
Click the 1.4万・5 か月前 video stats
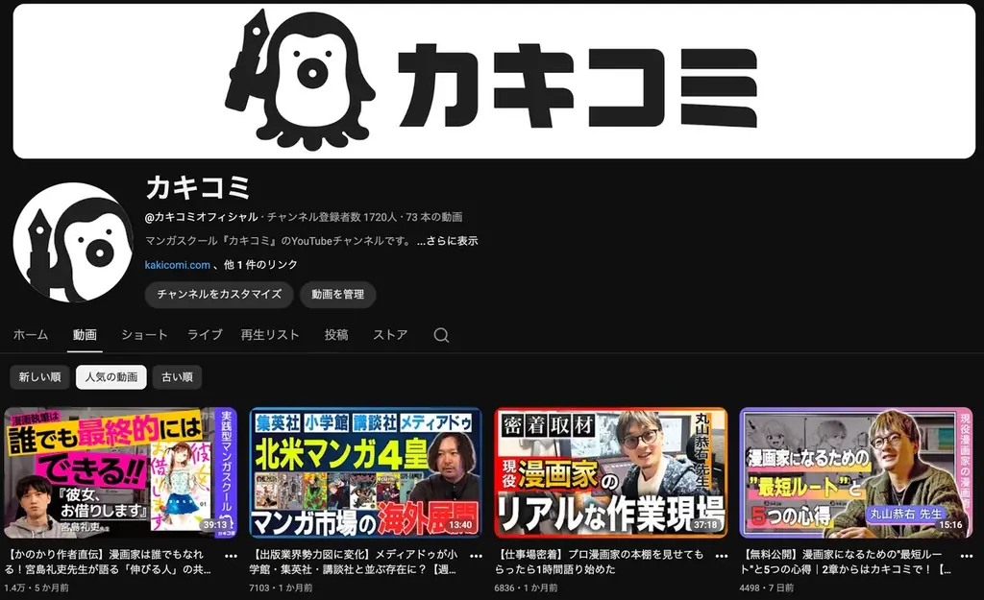coord(37,588)
